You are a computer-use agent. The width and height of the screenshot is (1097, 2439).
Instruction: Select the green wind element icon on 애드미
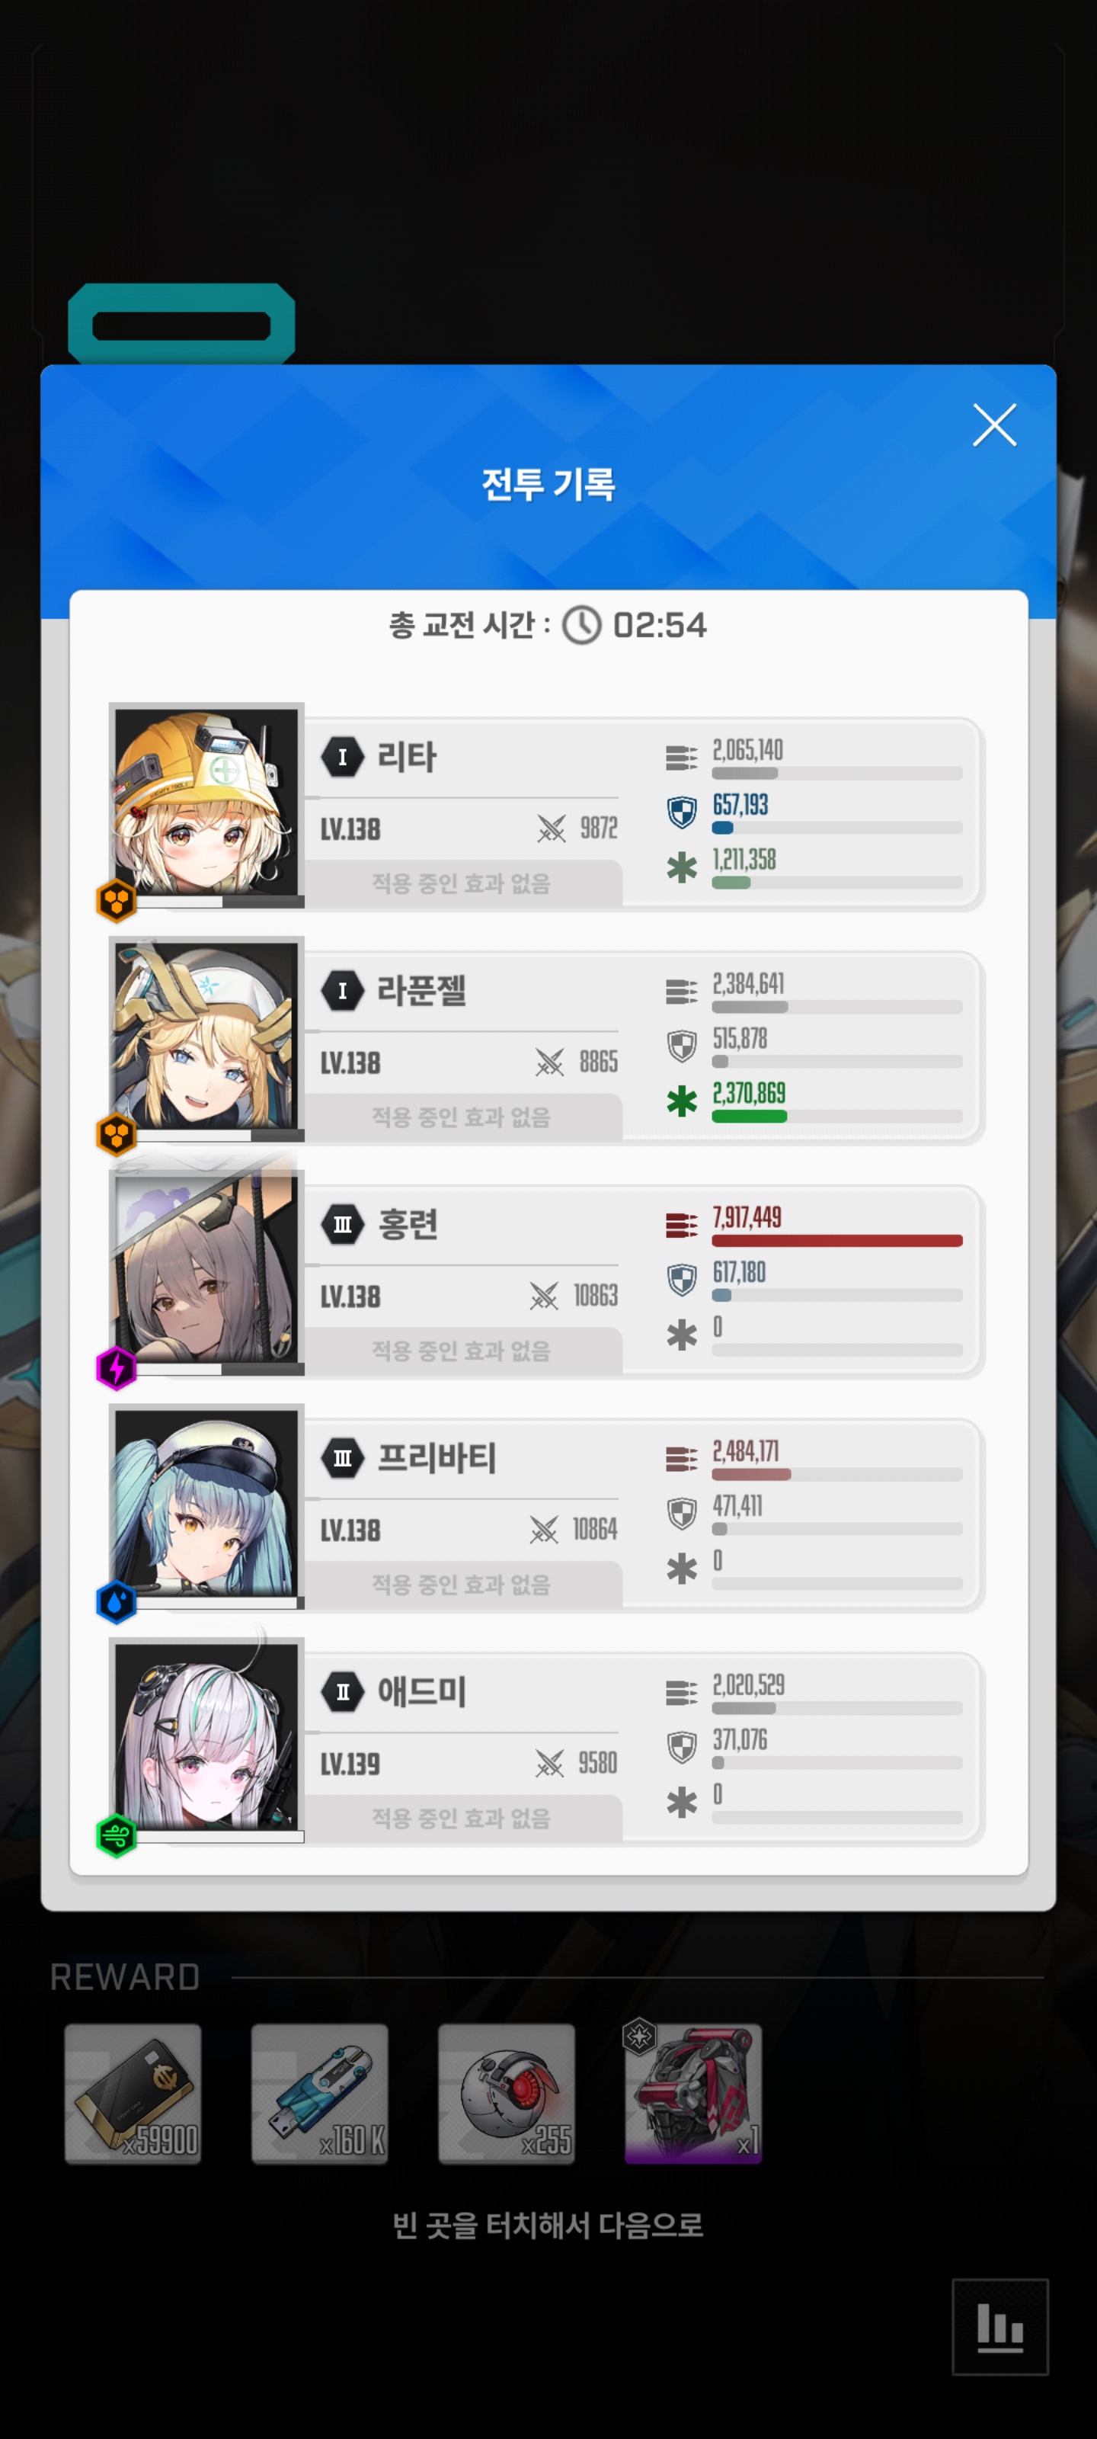point(117,1836)
